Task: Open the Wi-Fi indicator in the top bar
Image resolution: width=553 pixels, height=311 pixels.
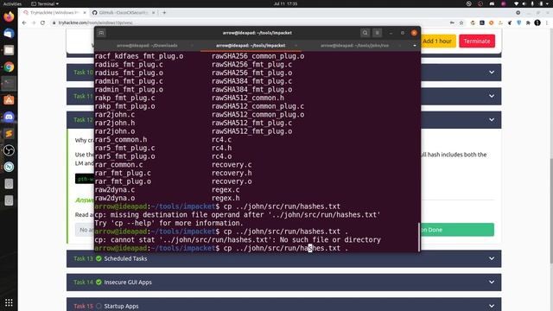Action: point(517,3)
